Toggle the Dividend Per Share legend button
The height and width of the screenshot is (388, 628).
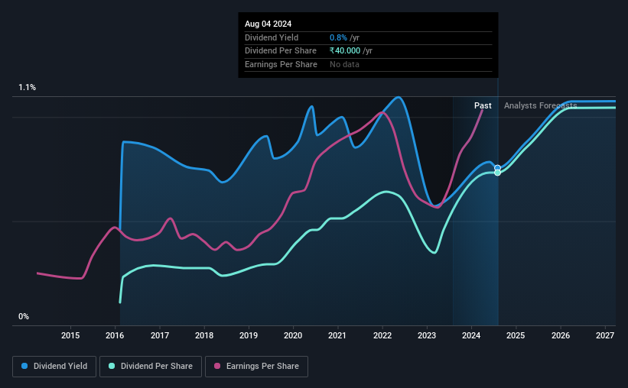(151, 367)
